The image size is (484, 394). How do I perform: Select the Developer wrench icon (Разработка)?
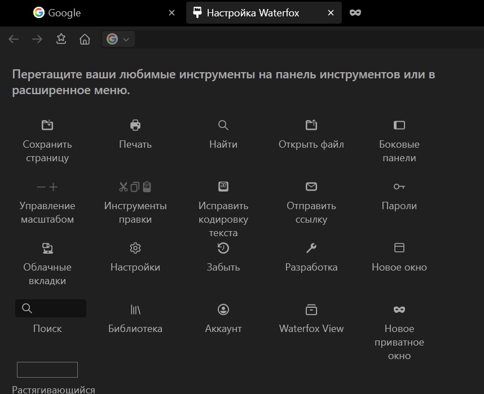[311, 248]
